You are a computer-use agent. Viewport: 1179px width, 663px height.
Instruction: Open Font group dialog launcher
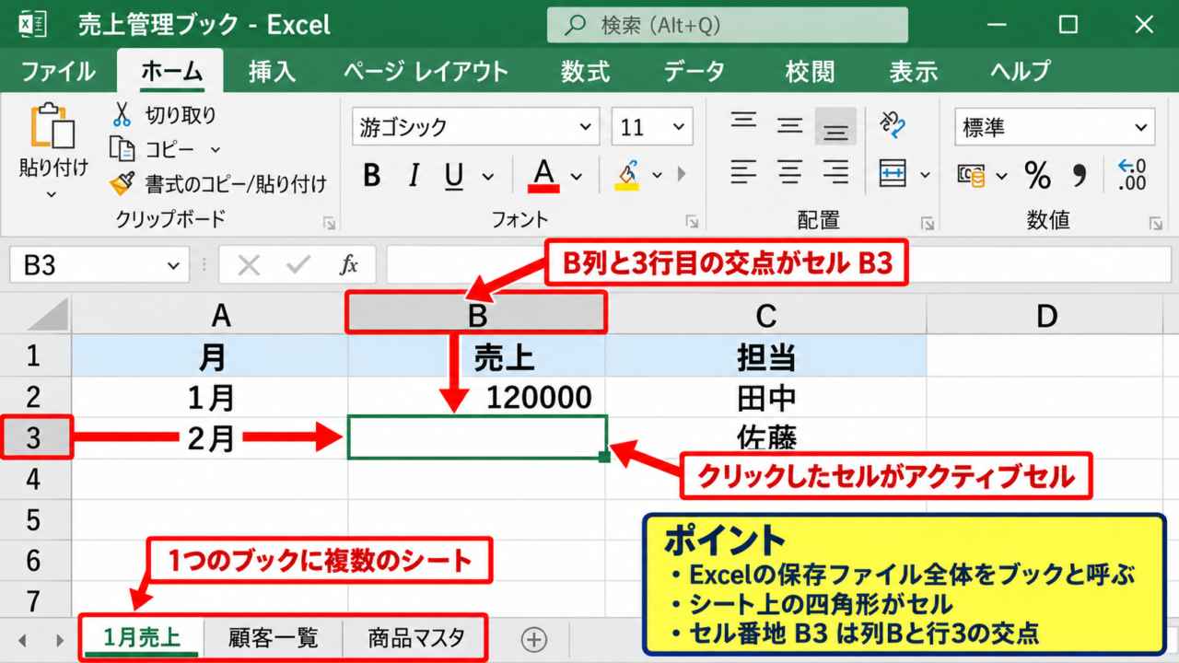[x=692, y=223]
